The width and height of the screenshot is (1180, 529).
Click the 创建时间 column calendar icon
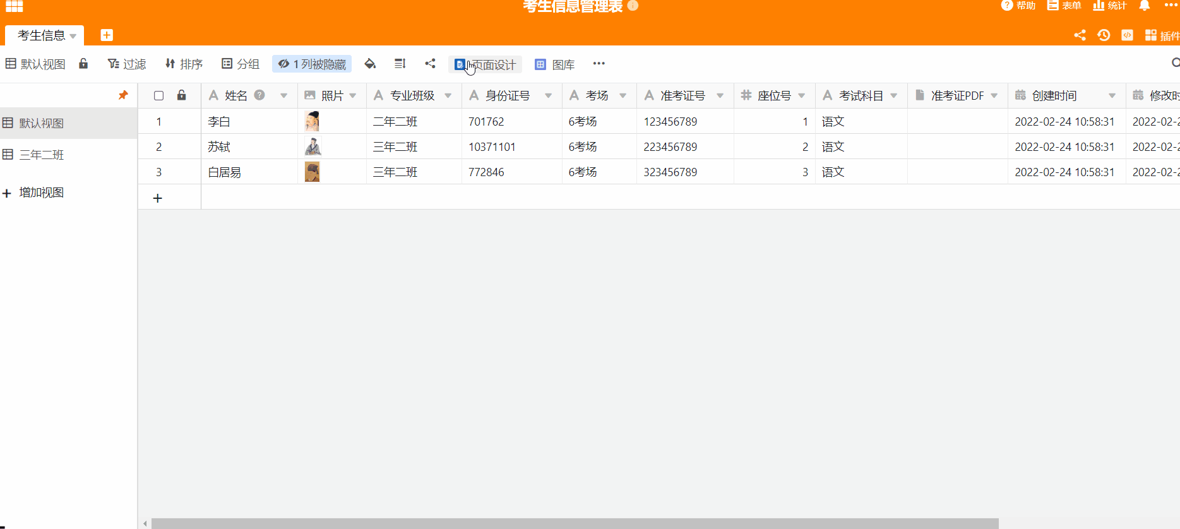pyautogui.click(x=1020, y=95)
